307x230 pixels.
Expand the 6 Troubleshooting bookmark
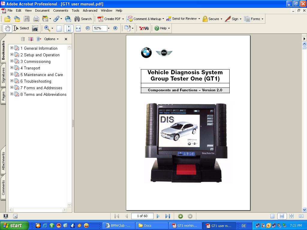pos(12,81)
